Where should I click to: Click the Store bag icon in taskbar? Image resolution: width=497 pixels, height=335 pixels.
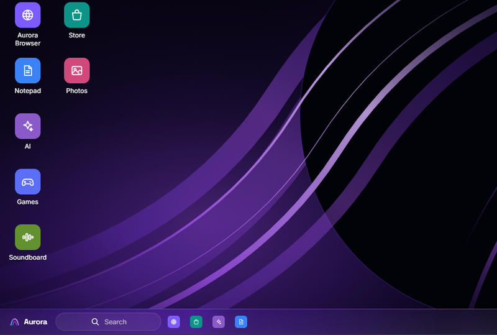[196, 322]
